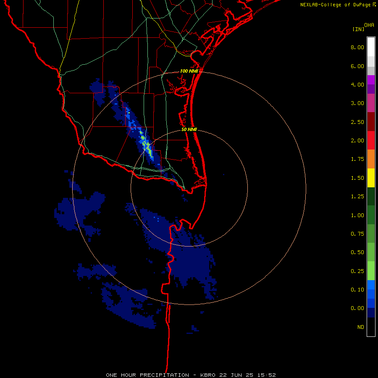Screen dimensions: 378x378
Task: Click the OHA product code label
Action: pyautogui.click(x=369, y=25)
